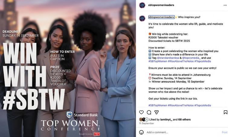Image resolution: width=228 pixels, height=137 pixels.
Task: Open first #SBTopWomen hashtag in steps
Action: coord(158,61)
